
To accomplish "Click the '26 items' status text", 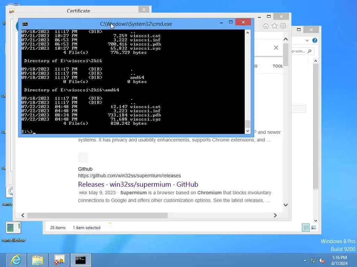I will (x=58, y=228).
